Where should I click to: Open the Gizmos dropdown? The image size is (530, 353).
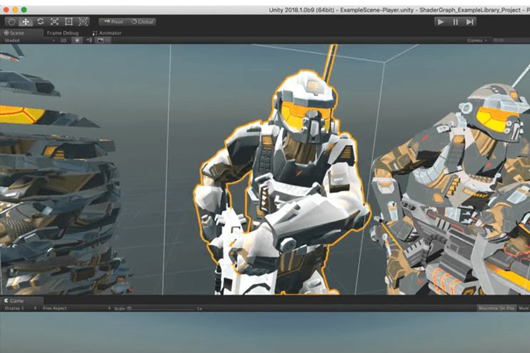(x=477, y=40)
